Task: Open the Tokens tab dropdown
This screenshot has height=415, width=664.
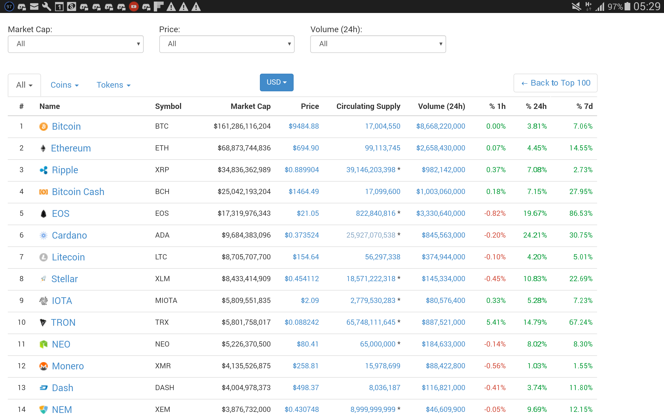Action: 114,85
